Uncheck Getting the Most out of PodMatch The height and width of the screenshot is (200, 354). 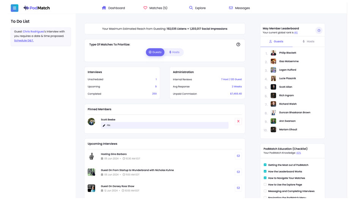(x=265, y=165)
